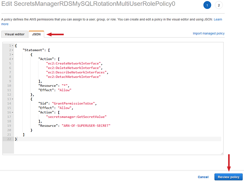Click the "Allow" Effect value on line 15

tap(65, 108)
